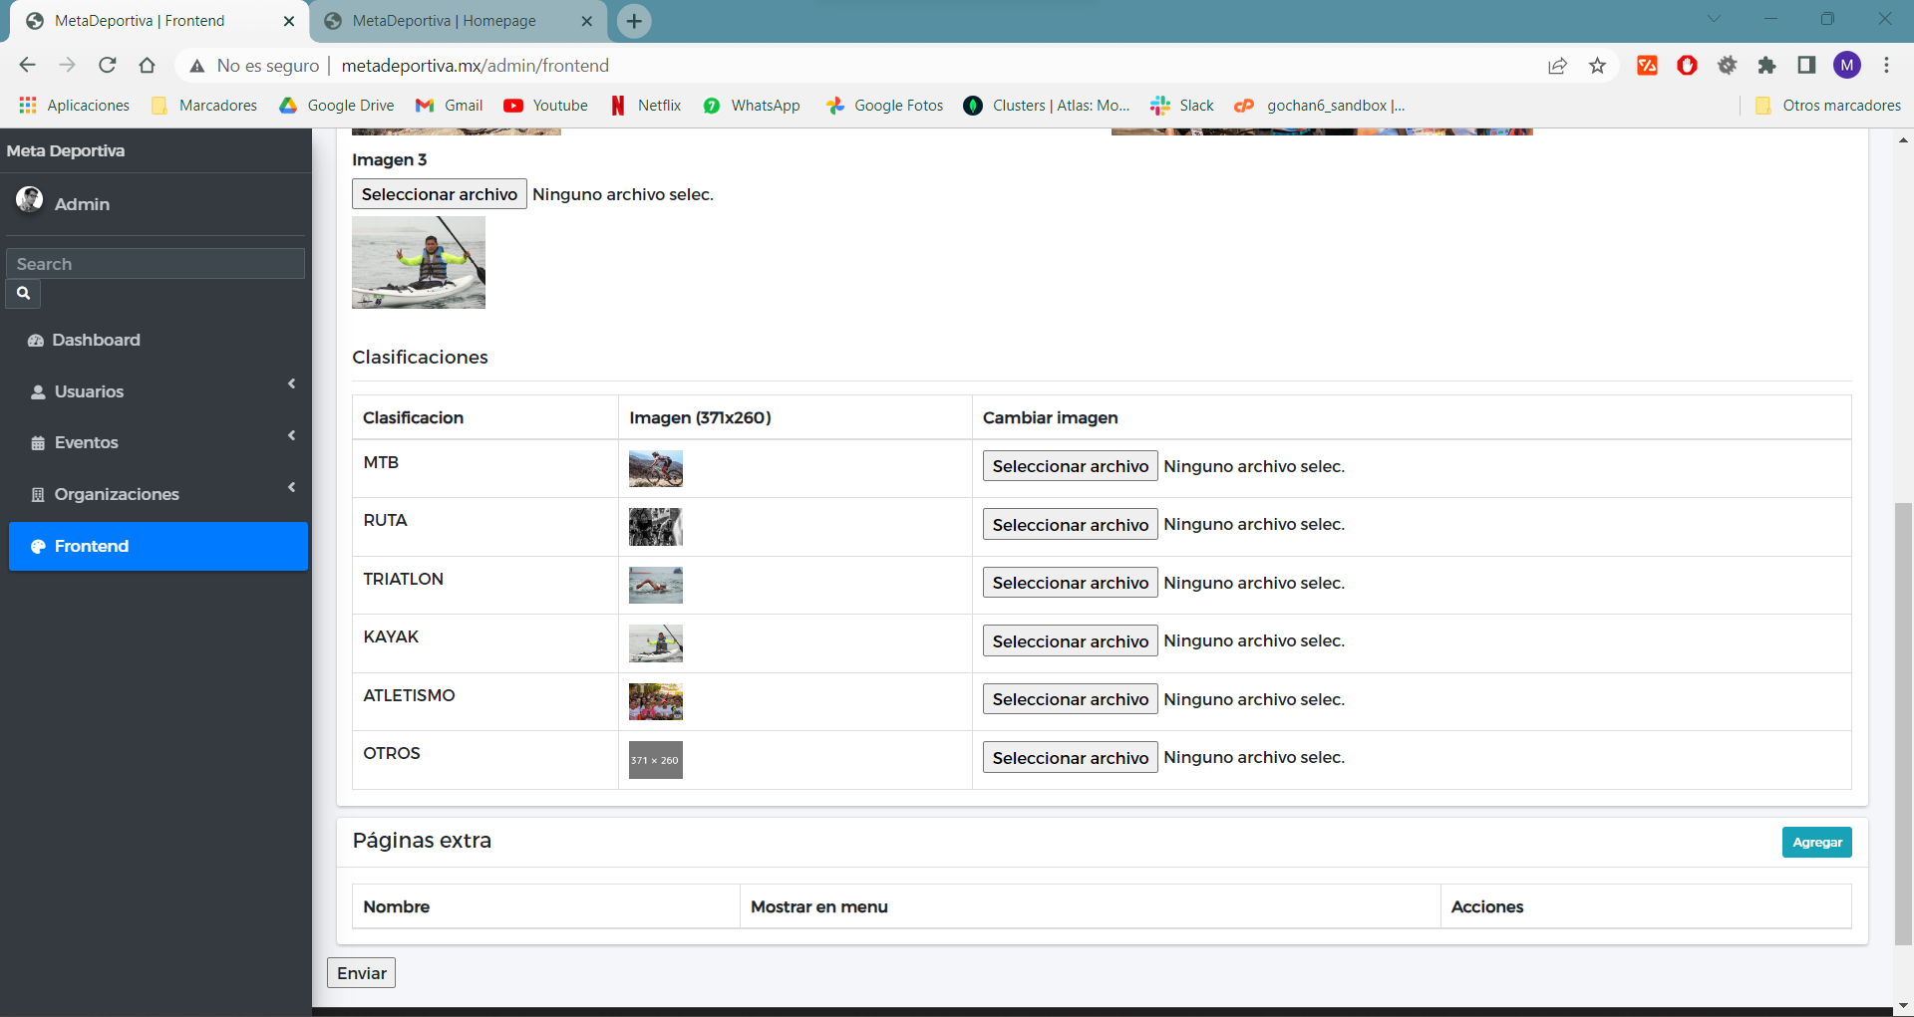Click the scrollbar down arrow
The height and width of the screenshot is (1017, 1914).
[x=1903, y=1005]
